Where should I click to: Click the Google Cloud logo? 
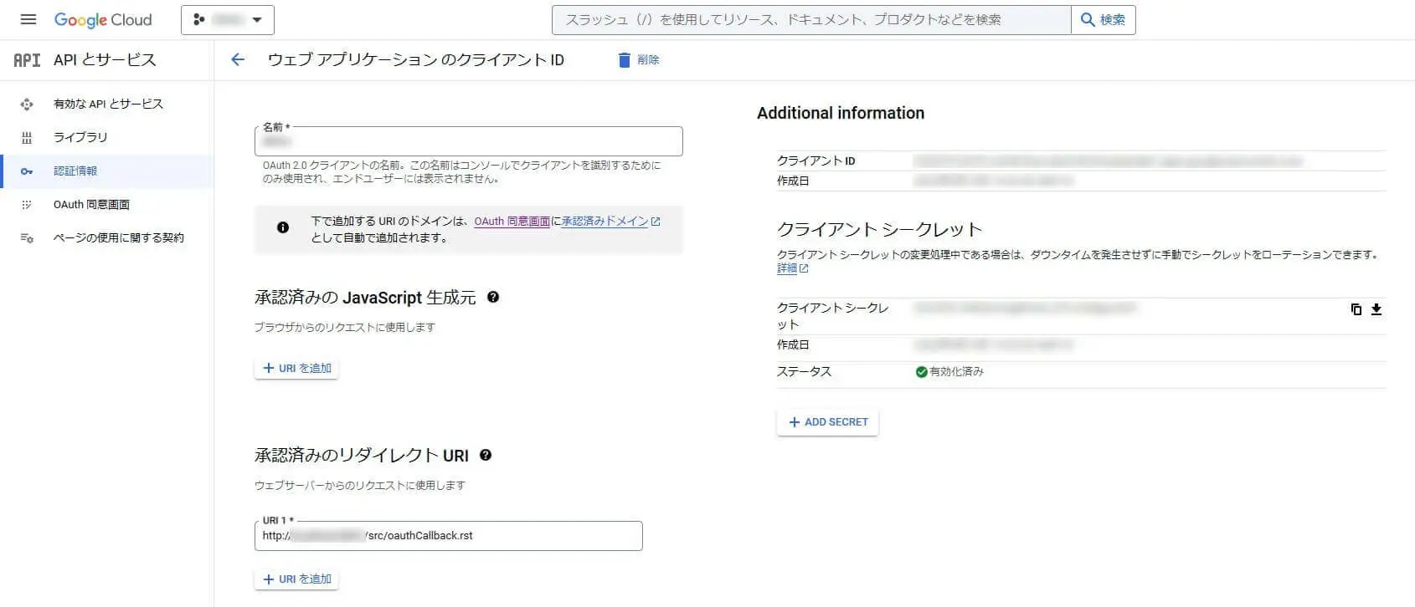pos(103,20)
